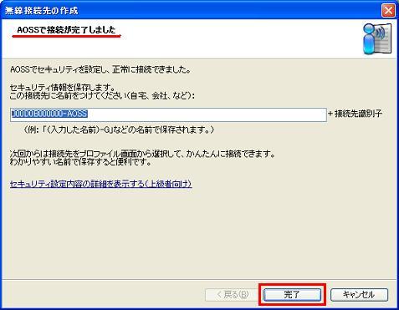
Task: Open the セキュリティ設定内容の詳細を表示する link
Action: 101,184
